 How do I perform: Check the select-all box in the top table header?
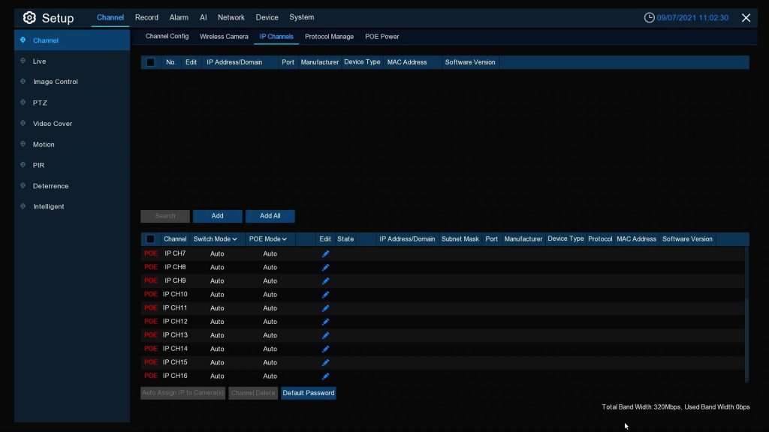149,62
